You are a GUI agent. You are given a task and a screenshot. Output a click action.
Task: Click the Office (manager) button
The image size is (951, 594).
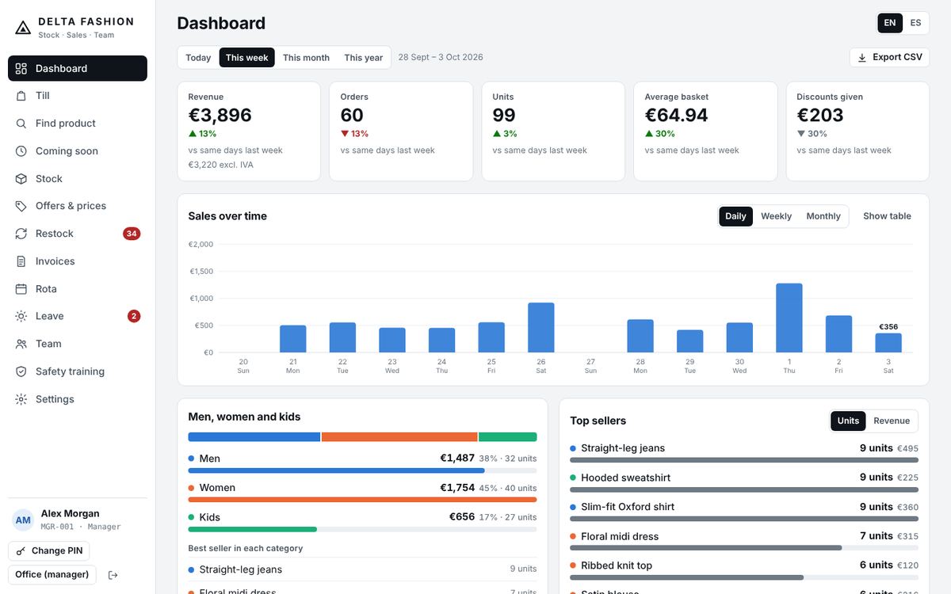[x=52, y=575]
